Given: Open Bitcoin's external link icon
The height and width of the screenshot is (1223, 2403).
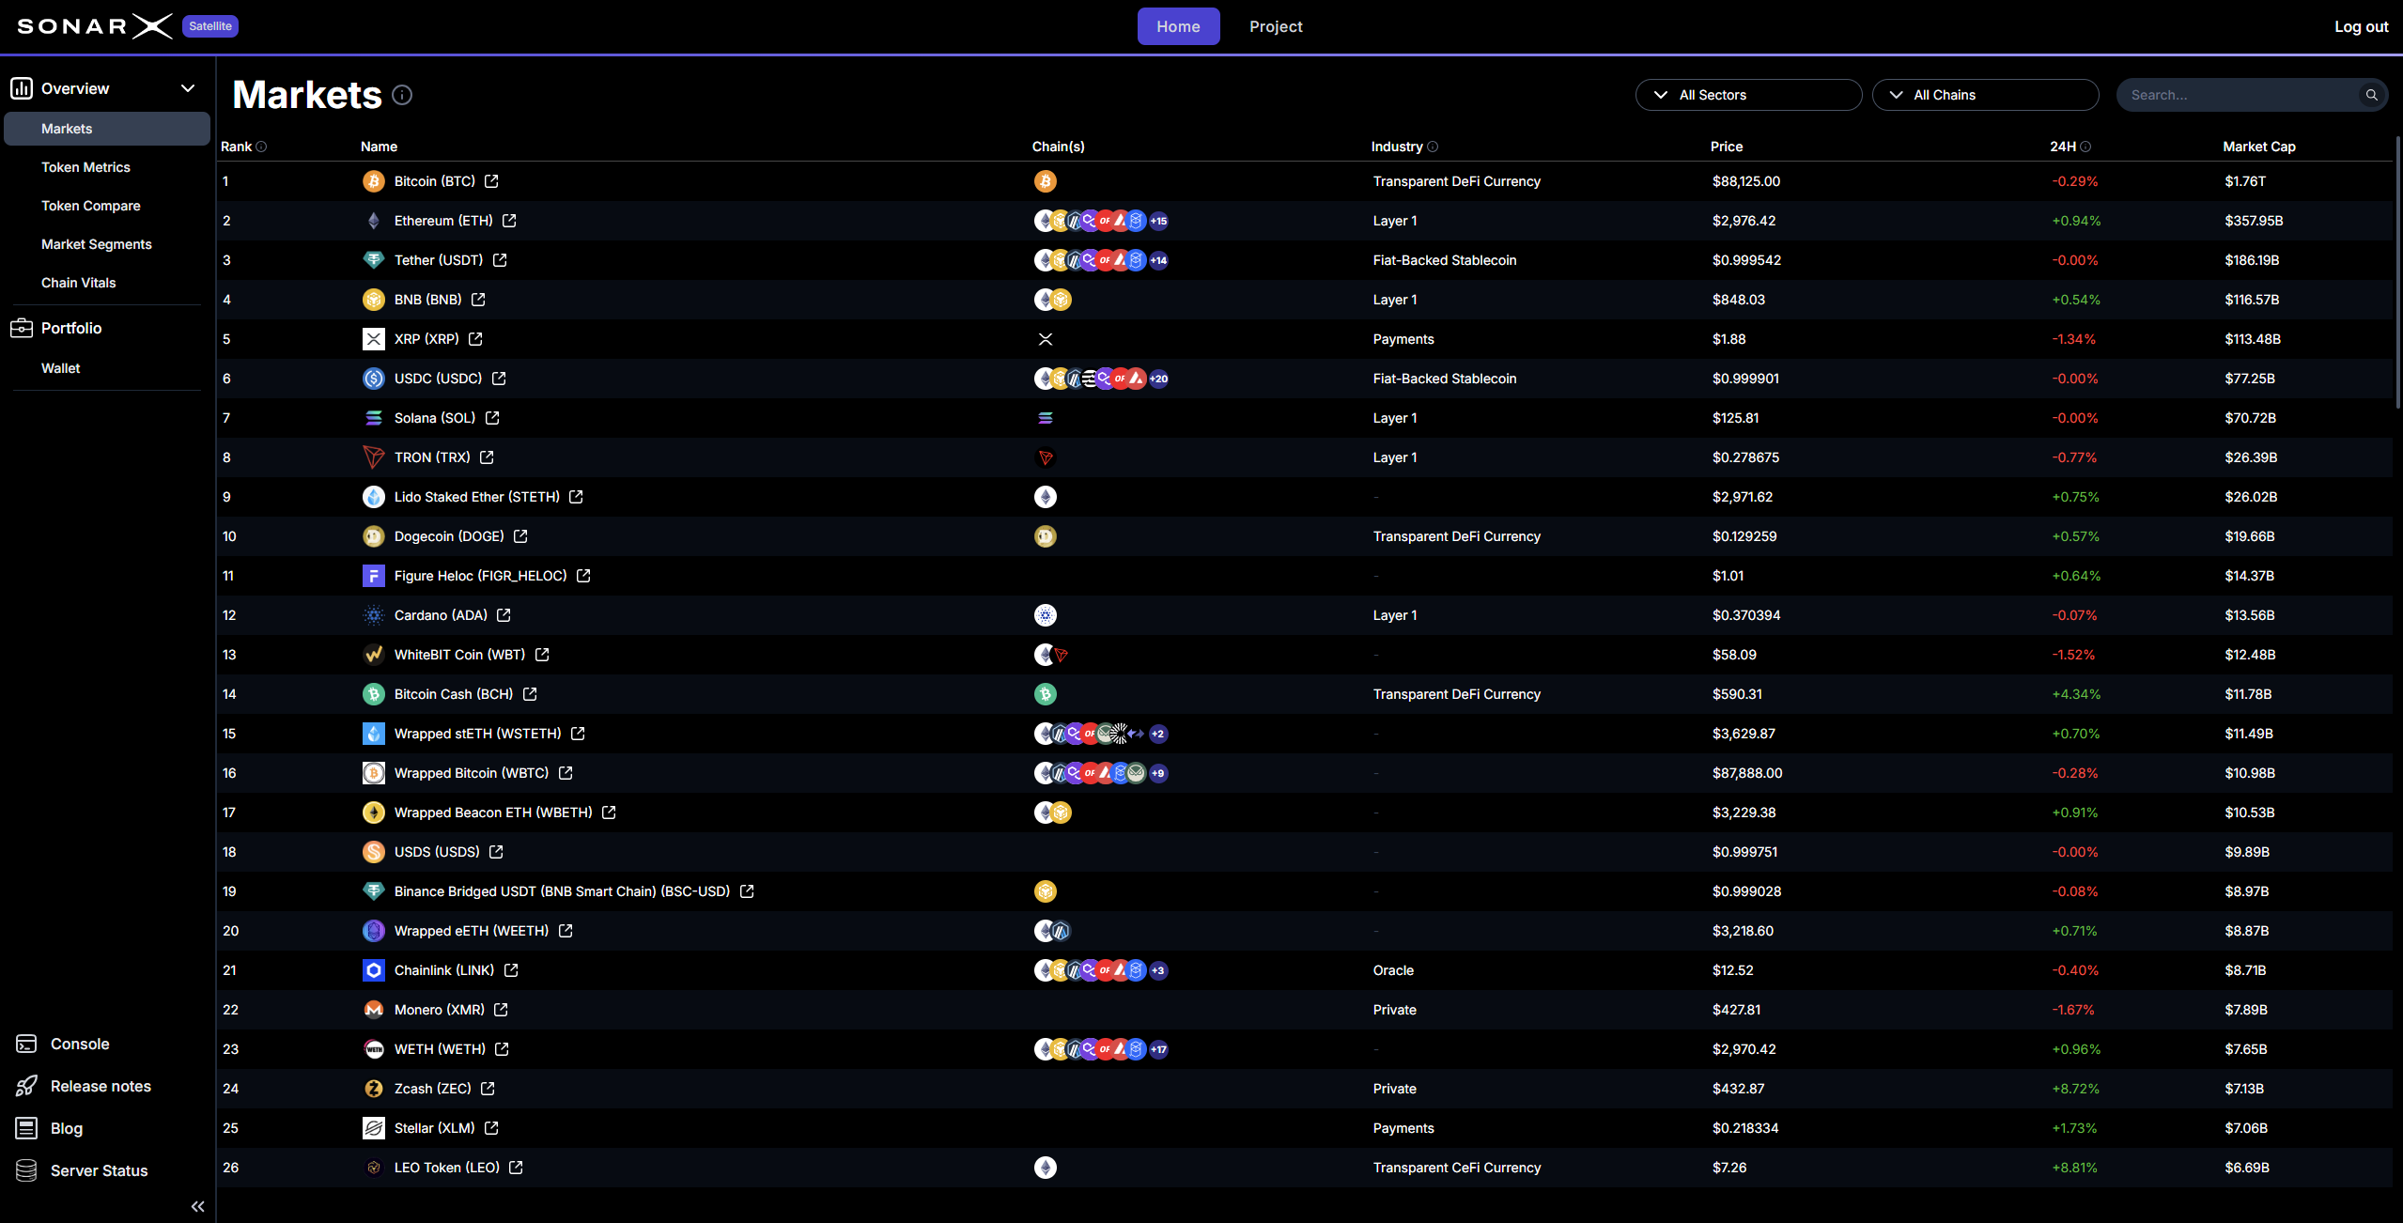Looking at the screenshot, I should pos(491,181).
